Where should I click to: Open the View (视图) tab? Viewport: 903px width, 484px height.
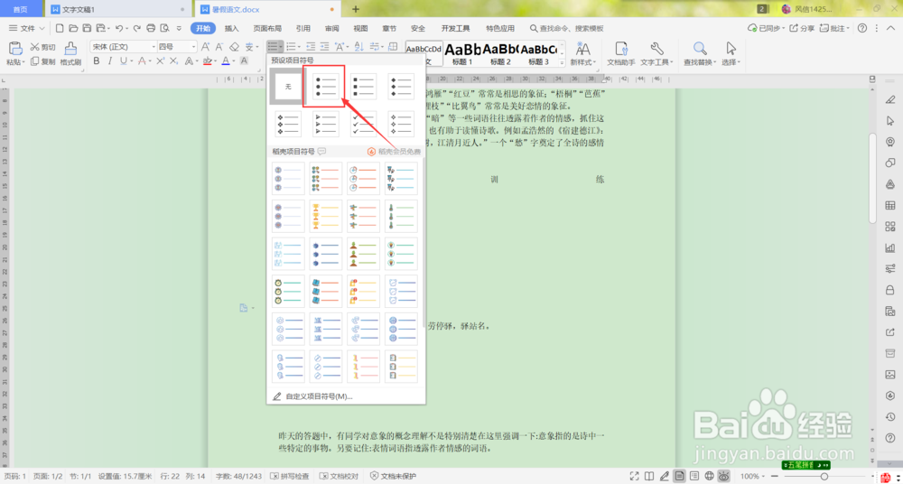[x=360, y=28]
